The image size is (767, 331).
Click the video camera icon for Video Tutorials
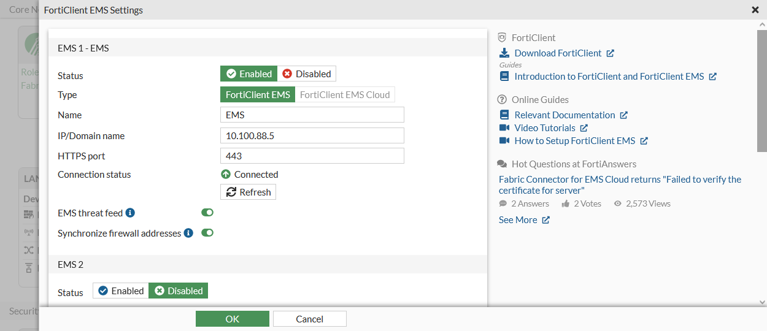[x=504, y=128]
